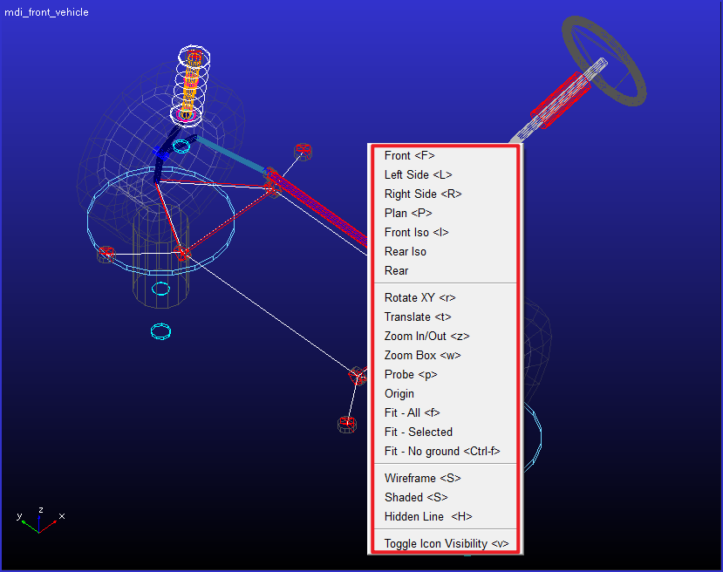Fit all objects in view

(x=446, y=413)
